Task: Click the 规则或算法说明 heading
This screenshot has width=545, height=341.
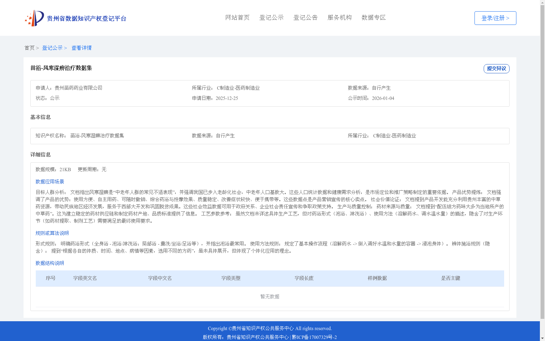Action: 52,233
